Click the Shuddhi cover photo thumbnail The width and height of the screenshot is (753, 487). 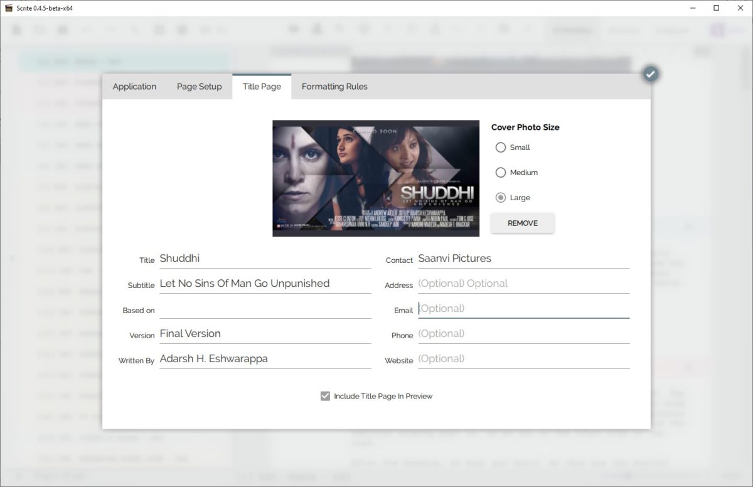coord(375,178)
